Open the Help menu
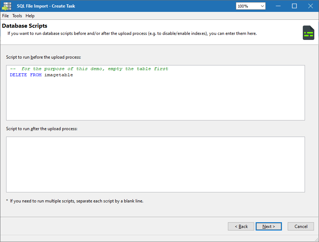Screen dimensions: 319x242 pos(30,15)
